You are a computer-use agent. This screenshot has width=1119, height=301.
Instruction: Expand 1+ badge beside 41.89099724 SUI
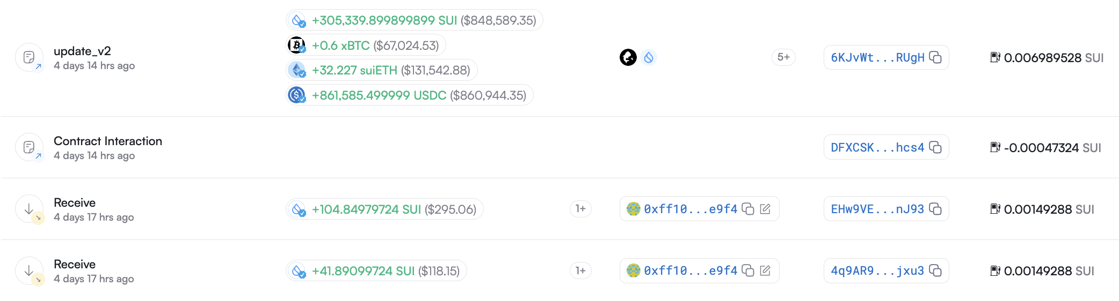tap(580, 270)
